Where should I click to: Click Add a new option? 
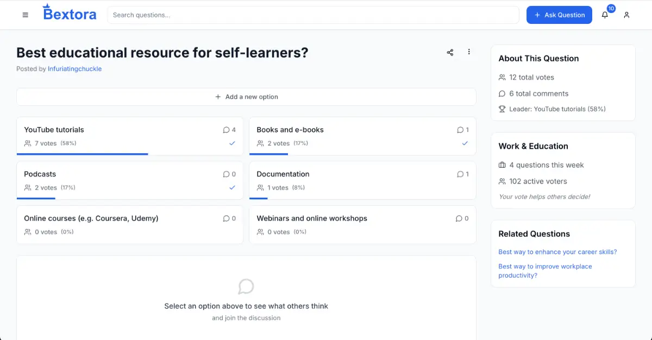(x=246, y=97)
